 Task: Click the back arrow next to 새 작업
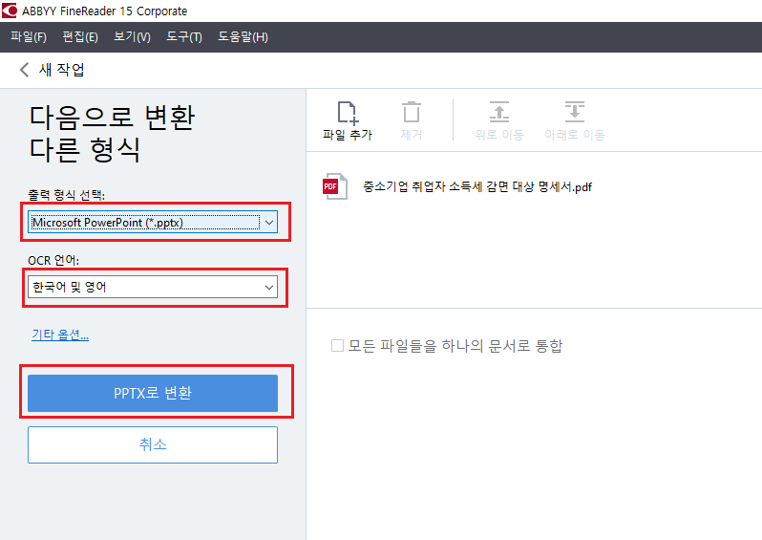24,70
